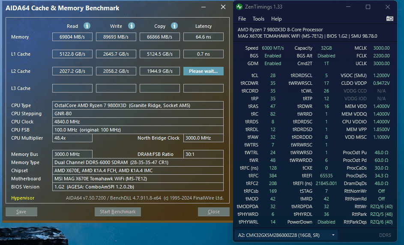This screenshot has width=404, height=245.
Task: Click the GDM Enabled value
Action: click(273, 64)
